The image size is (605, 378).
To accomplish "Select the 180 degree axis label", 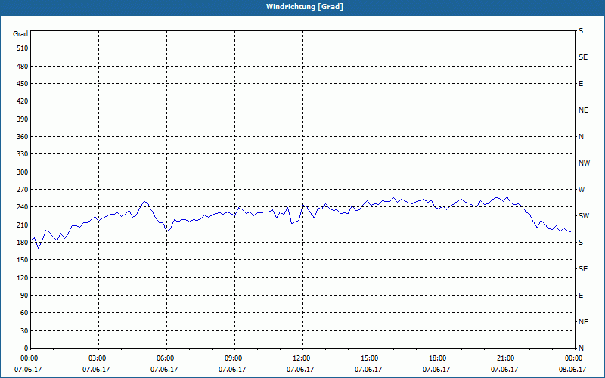I will point(23,243).
